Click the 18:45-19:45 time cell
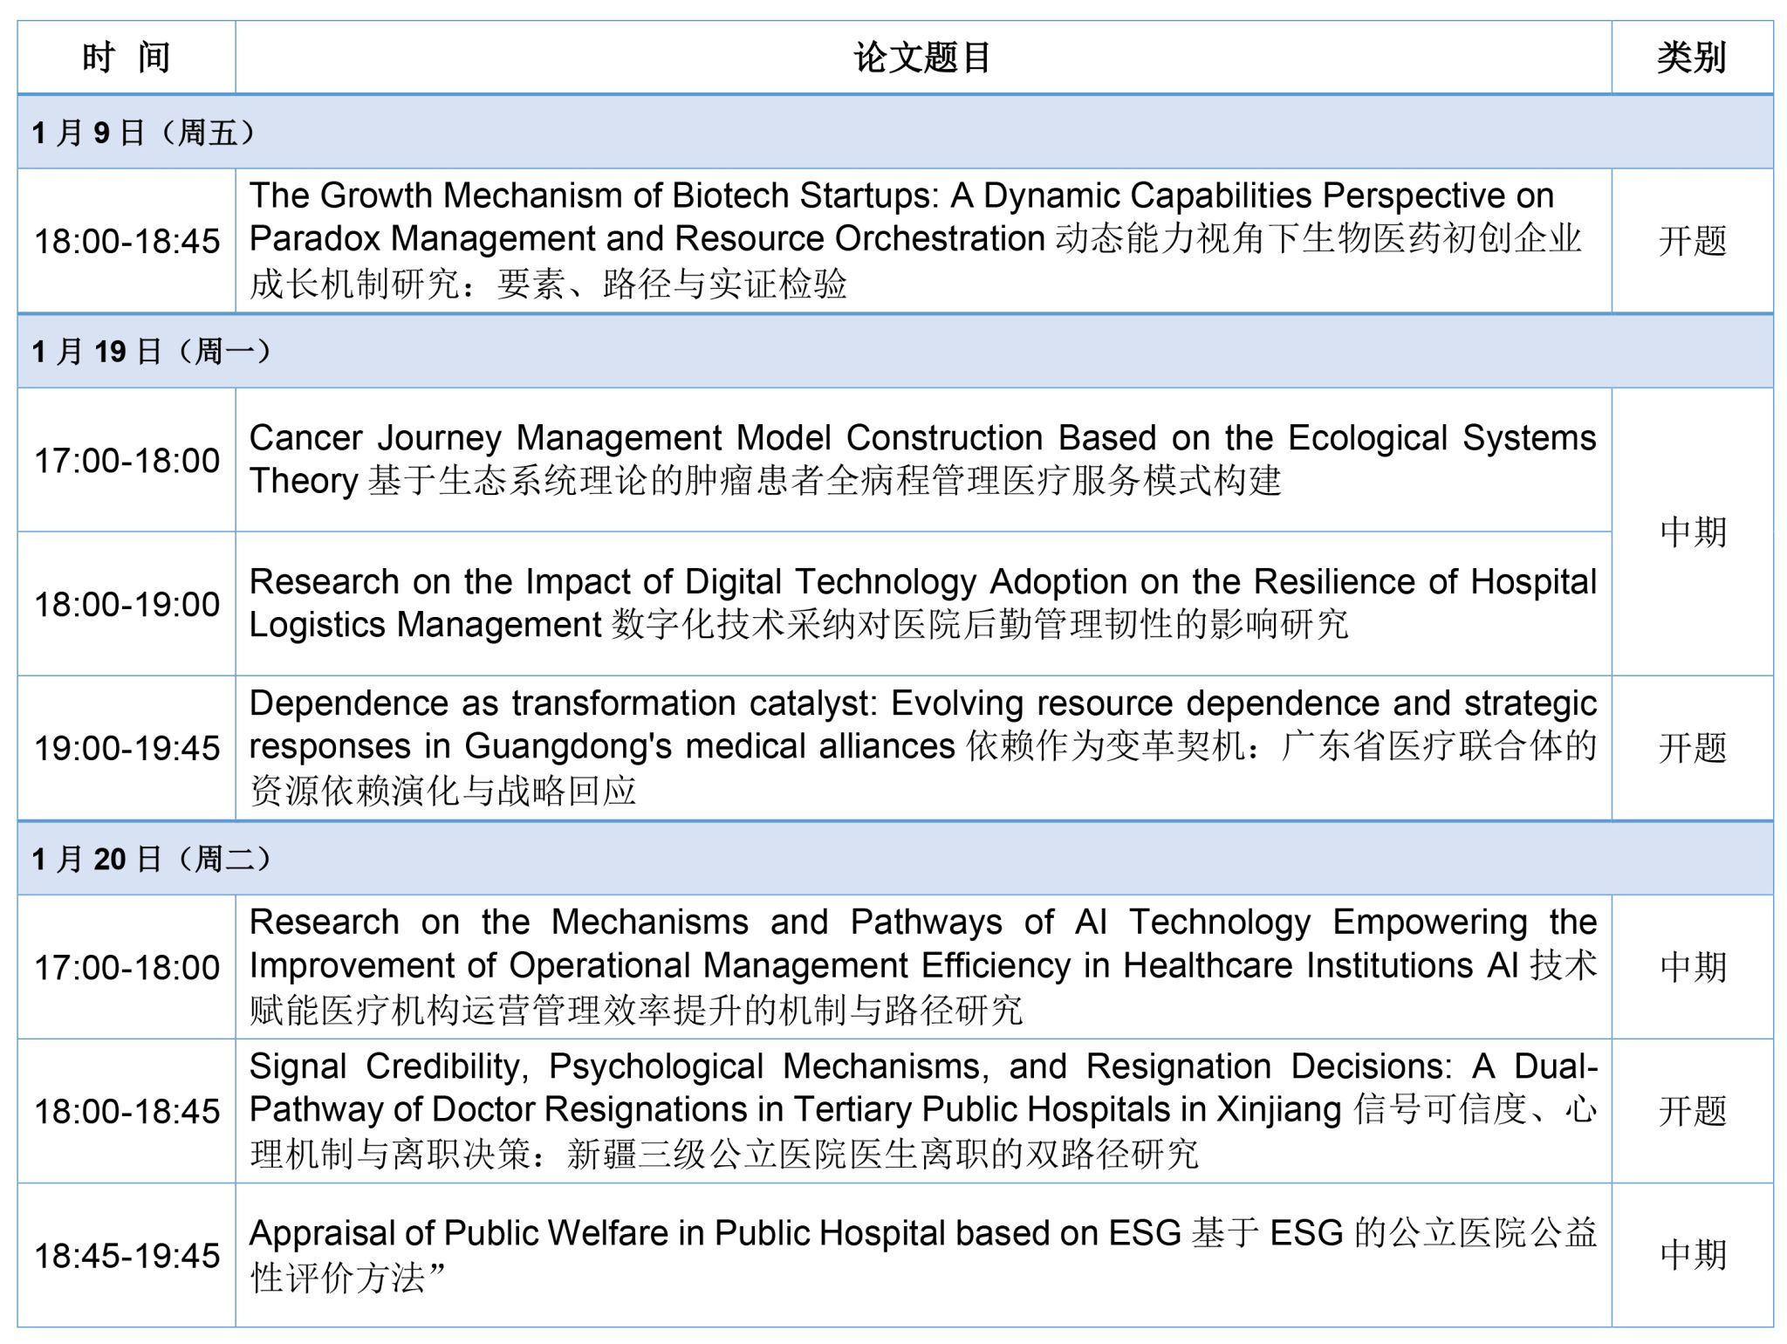Viewport: 1787px width, 1344px height. (127, 1255)
